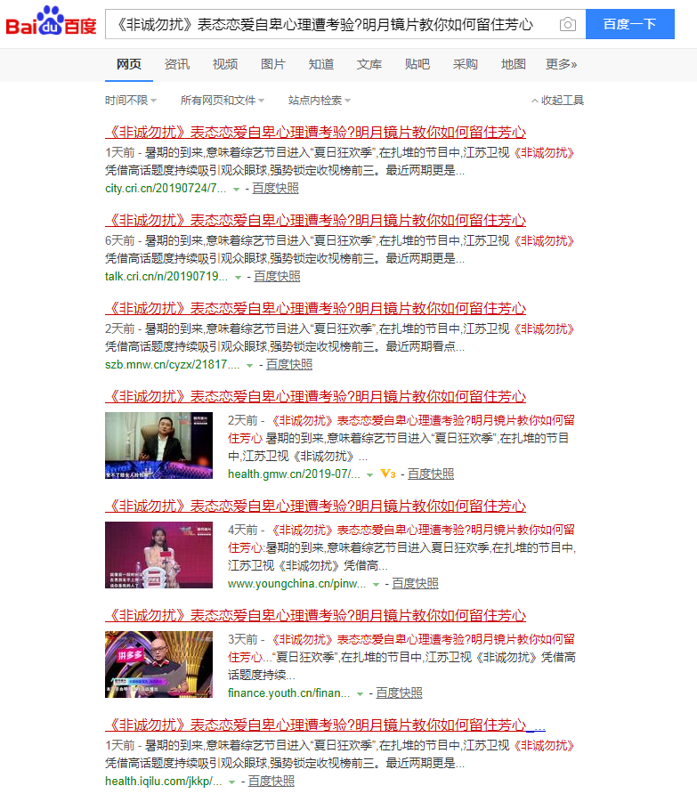Open 百度快照 for talk.cri.cn result
The image size is (697, 794).
(x=277, y=277)
